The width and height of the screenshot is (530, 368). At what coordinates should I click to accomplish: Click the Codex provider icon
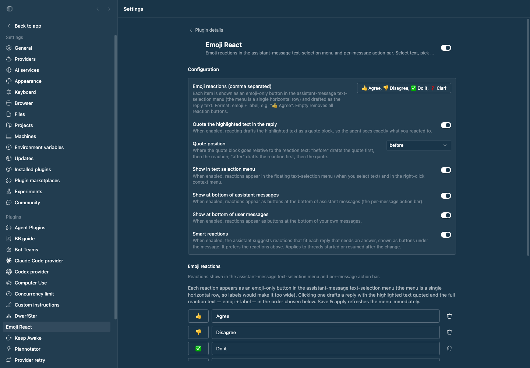point(9,272)
